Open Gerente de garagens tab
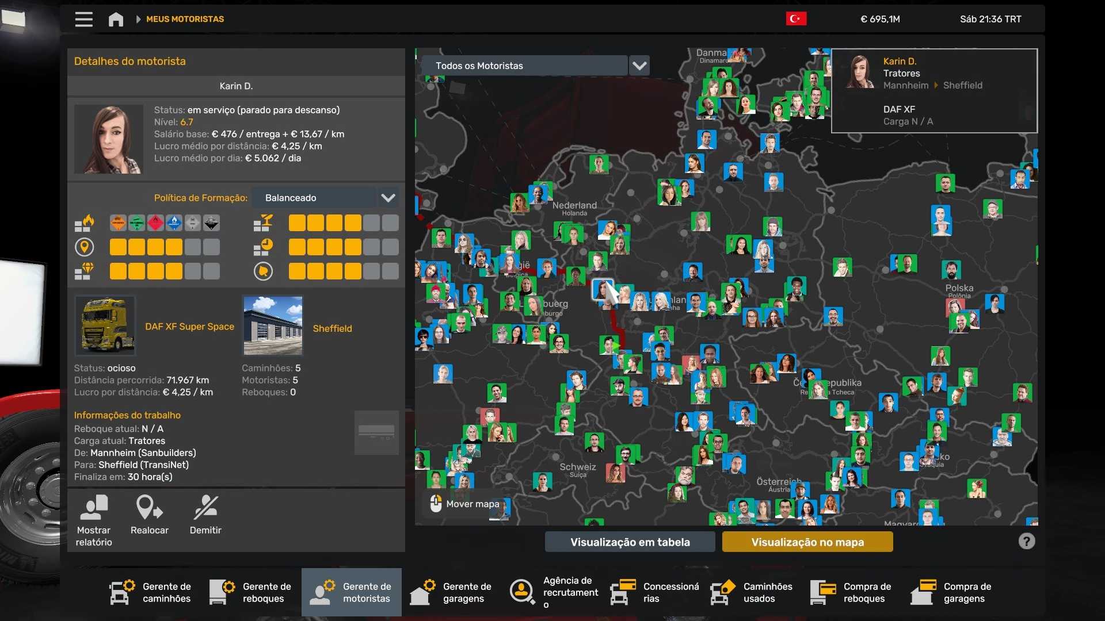Viewport: 1105px width, 621px height. (452, 592)
